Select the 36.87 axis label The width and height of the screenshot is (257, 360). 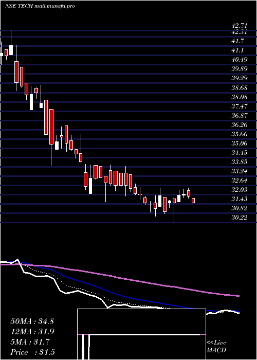coord(240,116)
